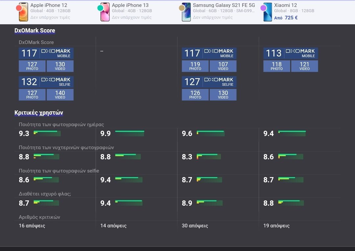Click the 'Ποιότητα των νυχτερινών φωτογραφιών' row label
This screenshot has width=355, height=251.
tap(66, 148)
